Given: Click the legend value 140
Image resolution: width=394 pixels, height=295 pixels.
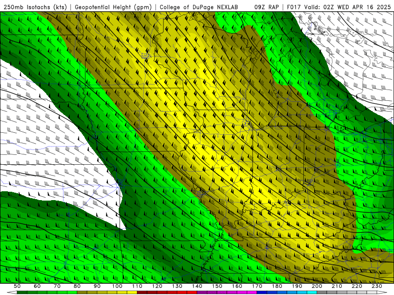Looking at the screenshot, I should tap(197, 286).
